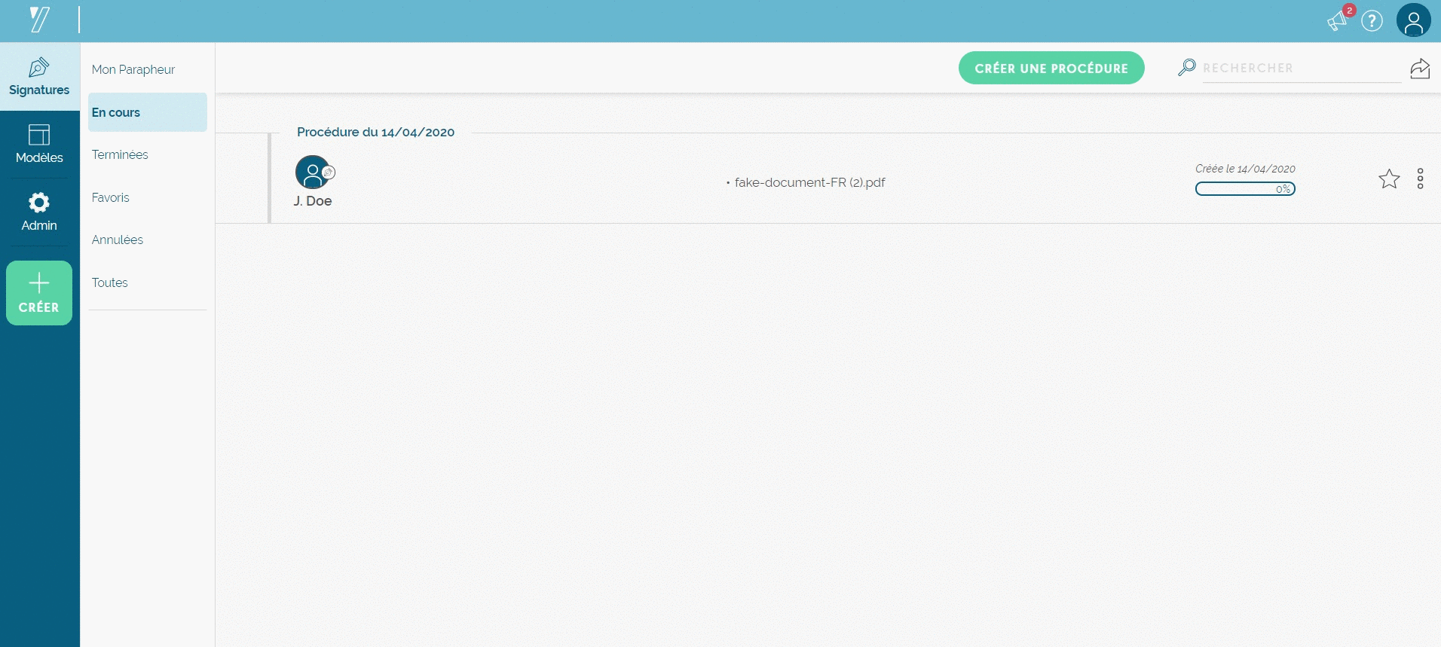Select the En cours filter
The width and height of the screenshot is (1441, 647).
pyautogui.click(x=147, y=112)
